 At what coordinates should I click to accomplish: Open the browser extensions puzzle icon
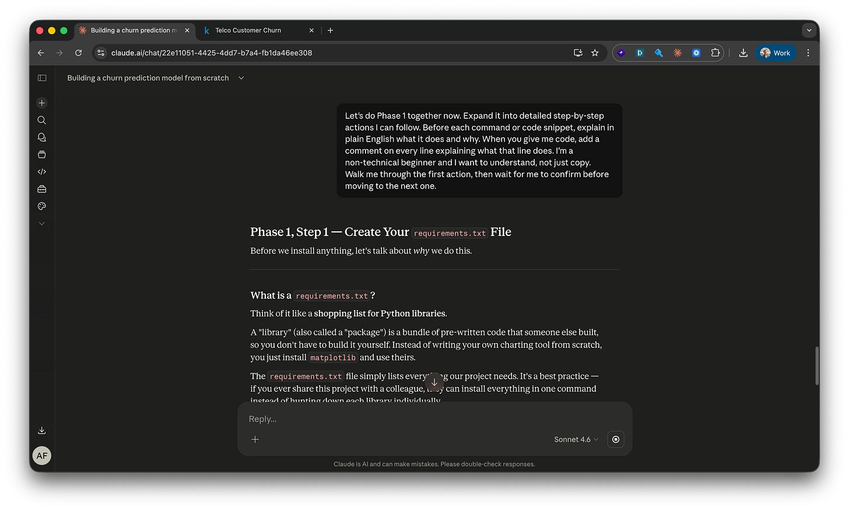[x=715, y=52]
